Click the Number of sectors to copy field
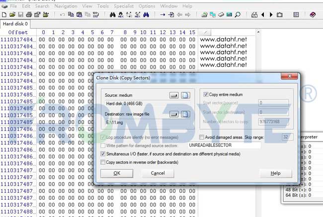Image resolution: width=323 pixels, height=217 pixels. (x=274, y=122)
